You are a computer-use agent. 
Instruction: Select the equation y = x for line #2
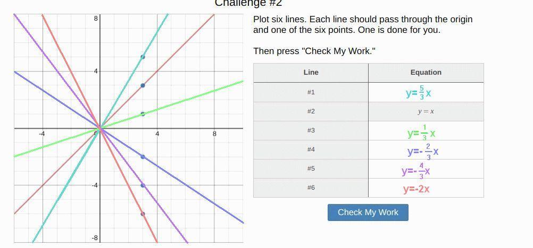[426, 111]
